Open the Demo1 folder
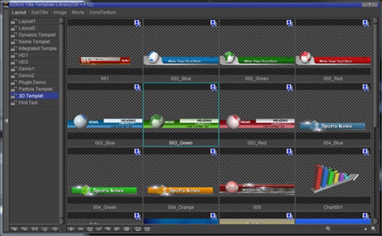This screenshot has width=382, height=236. click(34, 69)
